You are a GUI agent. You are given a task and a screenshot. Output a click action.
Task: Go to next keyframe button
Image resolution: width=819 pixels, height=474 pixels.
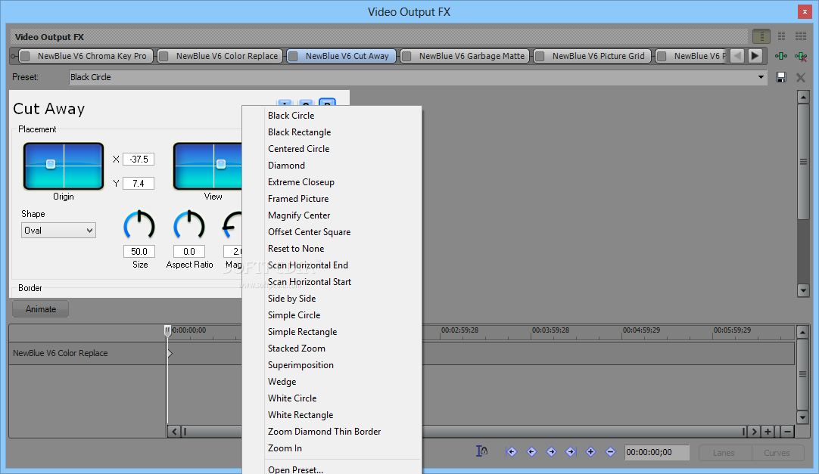pyautogui.click(x=551, y=452)
